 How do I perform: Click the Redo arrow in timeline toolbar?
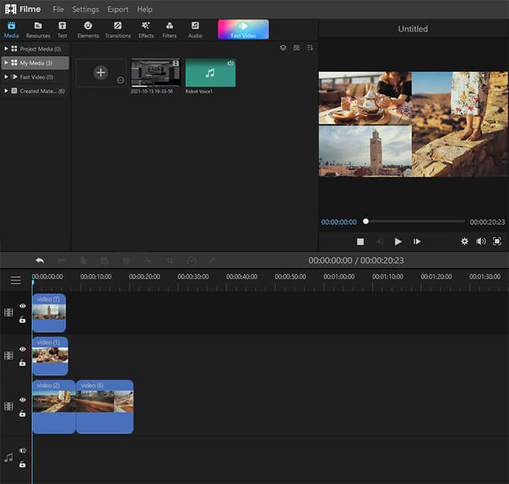click(x=62, y=261)
